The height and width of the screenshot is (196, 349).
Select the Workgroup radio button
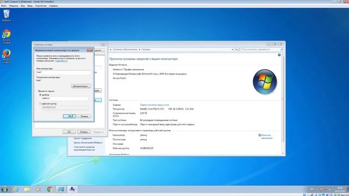click(x=40, y=104)
